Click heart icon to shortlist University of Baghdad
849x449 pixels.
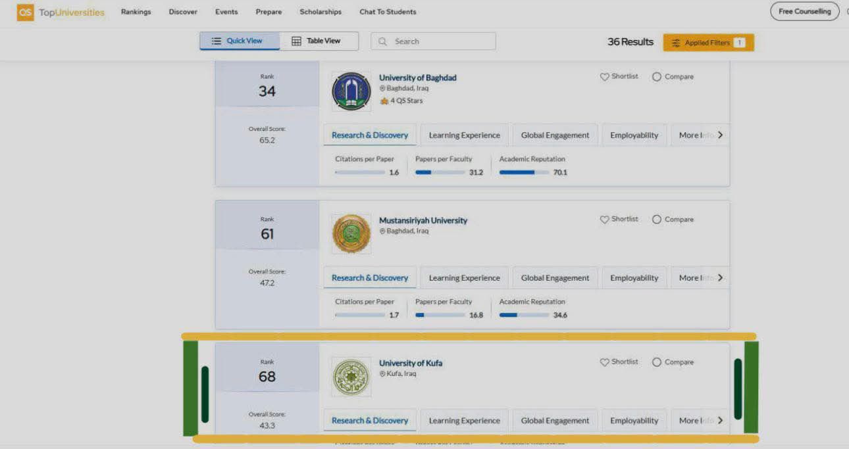604,77
